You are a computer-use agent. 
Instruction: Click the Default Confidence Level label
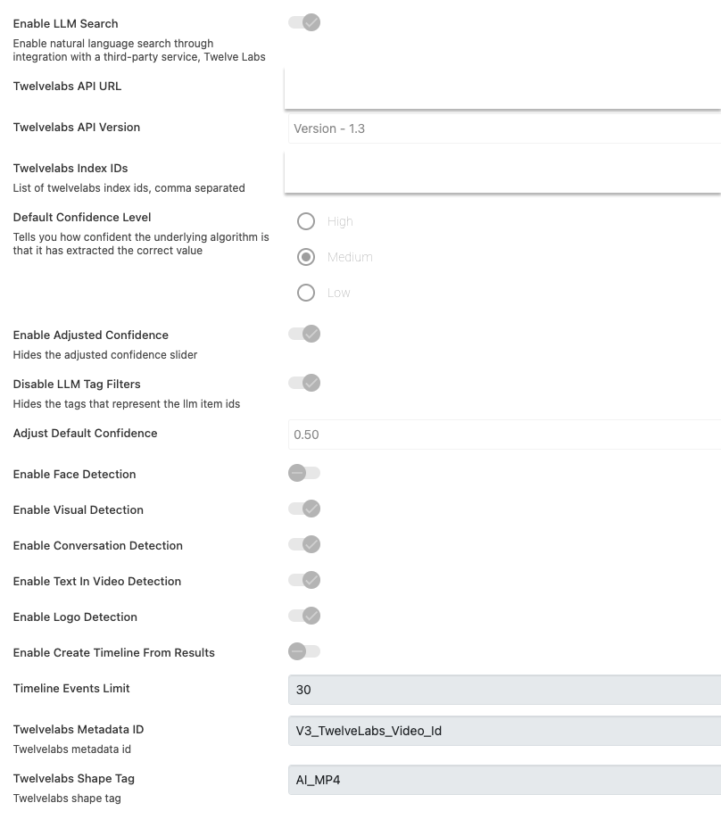tap(82, 218)
